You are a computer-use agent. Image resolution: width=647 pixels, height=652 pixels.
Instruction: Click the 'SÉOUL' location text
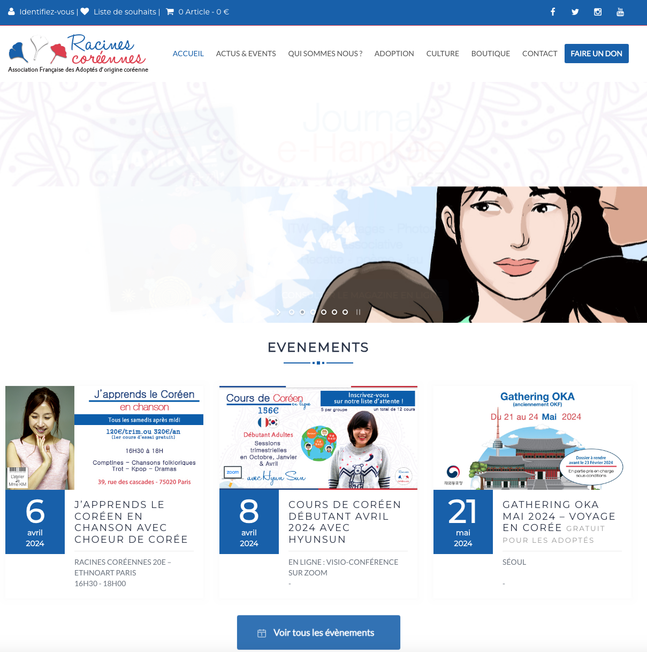point(514,562)
